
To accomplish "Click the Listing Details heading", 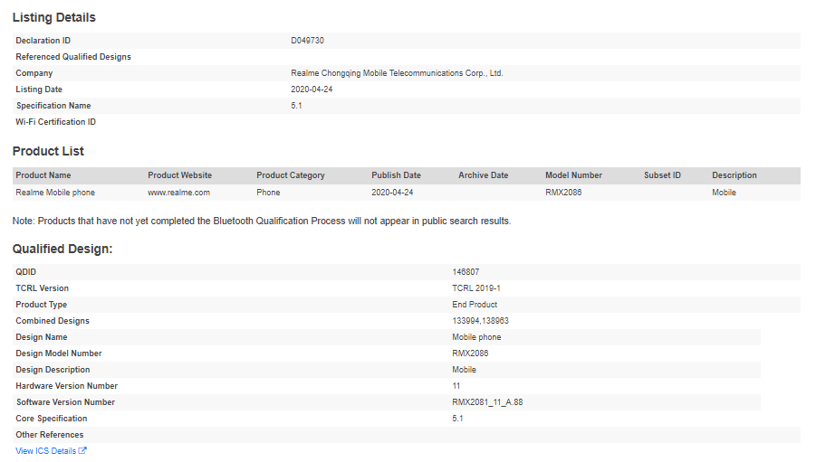I will (53, 17).
